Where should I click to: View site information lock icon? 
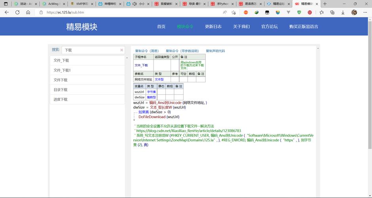click(x=41, y=12)
